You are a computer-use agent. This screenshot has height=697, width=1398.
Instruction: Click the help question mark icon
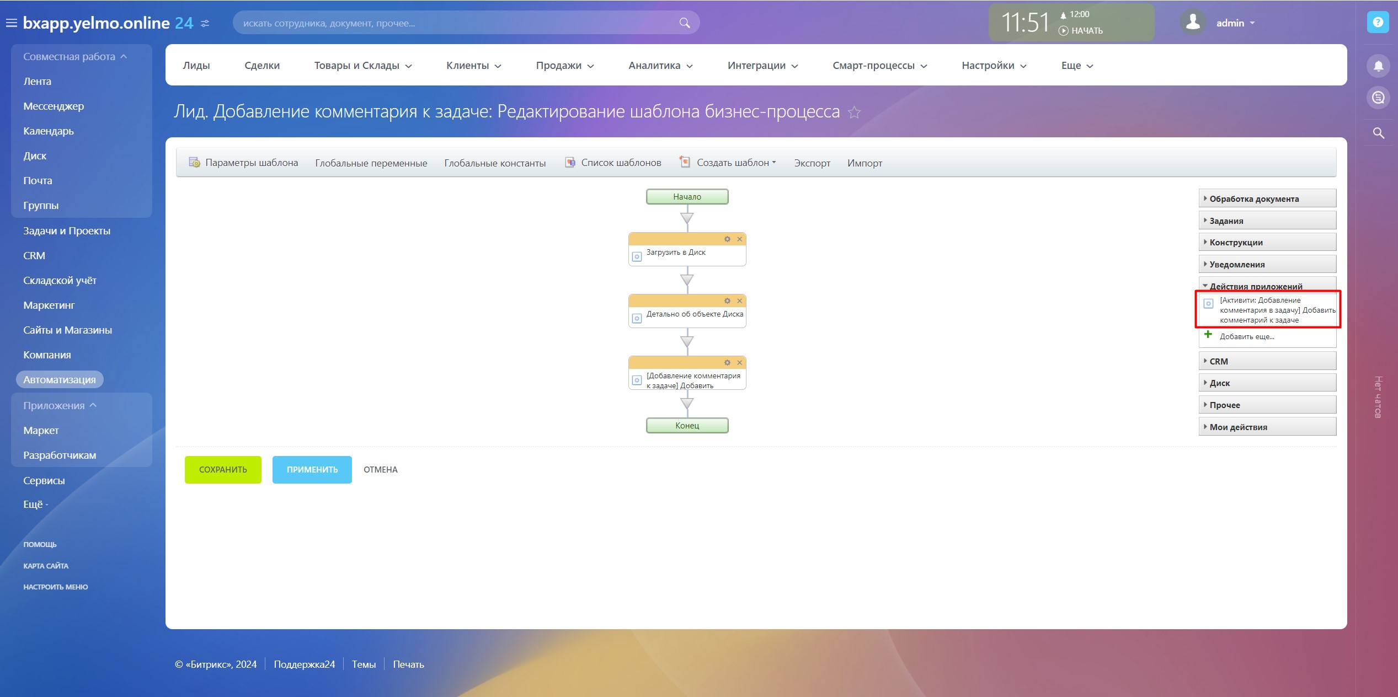[x=1378, y=23]
